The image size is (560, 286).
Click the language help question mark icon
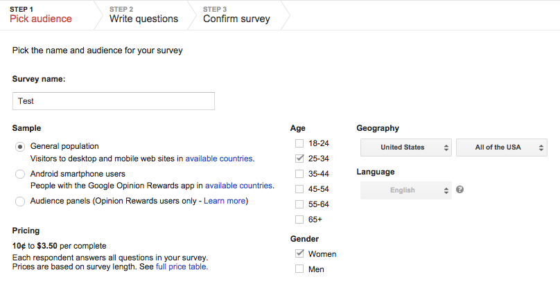point(460,190)
